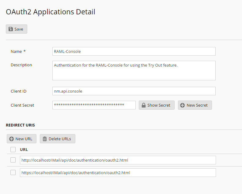Click the Client ID field showing nm.api.console
The height and width of the screenshot is (194, 242).
134,91
